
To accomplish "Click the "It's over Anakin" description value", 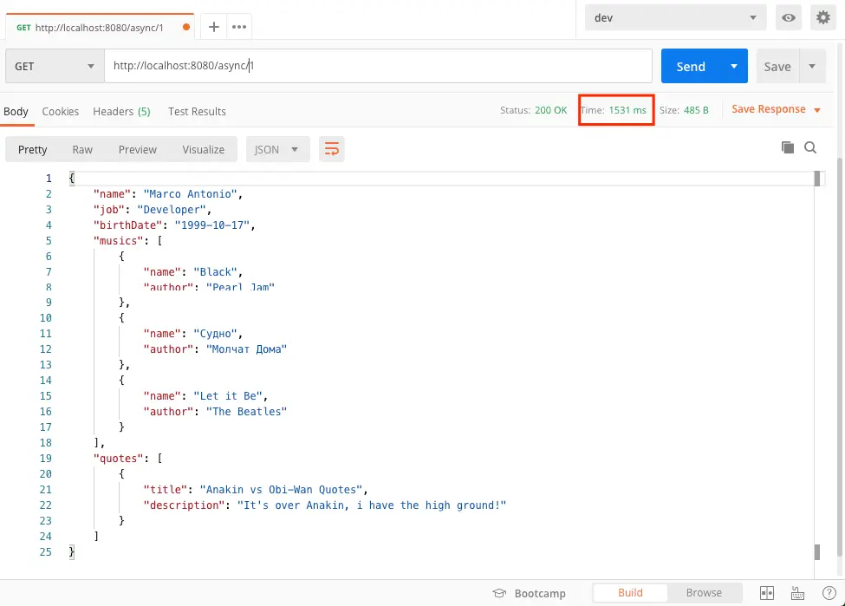I will pos(371,505).
